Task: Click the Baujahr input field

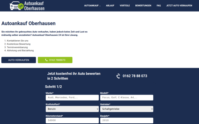Action: pos(127,120)
